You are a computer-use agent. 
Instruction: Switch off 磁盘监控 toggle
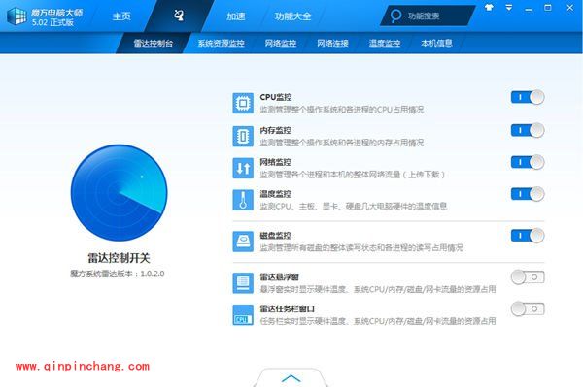pos(528,236)
